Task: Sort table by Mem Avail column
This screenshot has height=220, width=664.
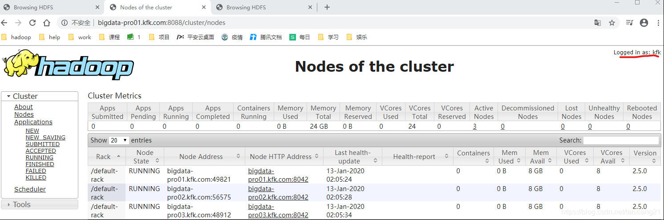Action: (541, 156)
